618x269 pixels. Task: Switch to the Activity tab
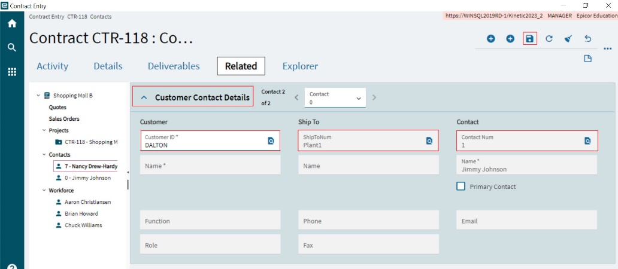tap(53, 66)
